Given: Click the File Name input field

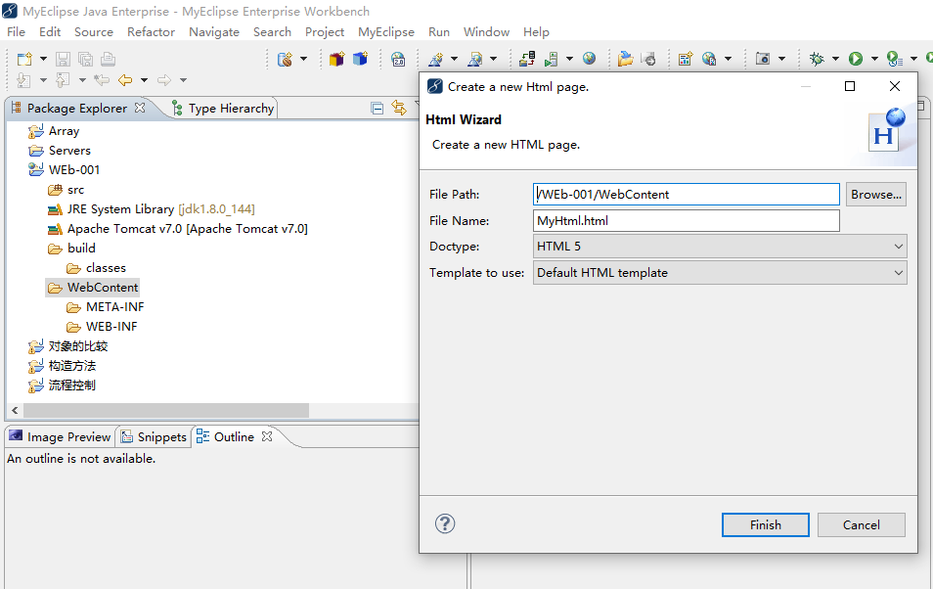Looking at the screenshot, I should [x=687, y=220].
